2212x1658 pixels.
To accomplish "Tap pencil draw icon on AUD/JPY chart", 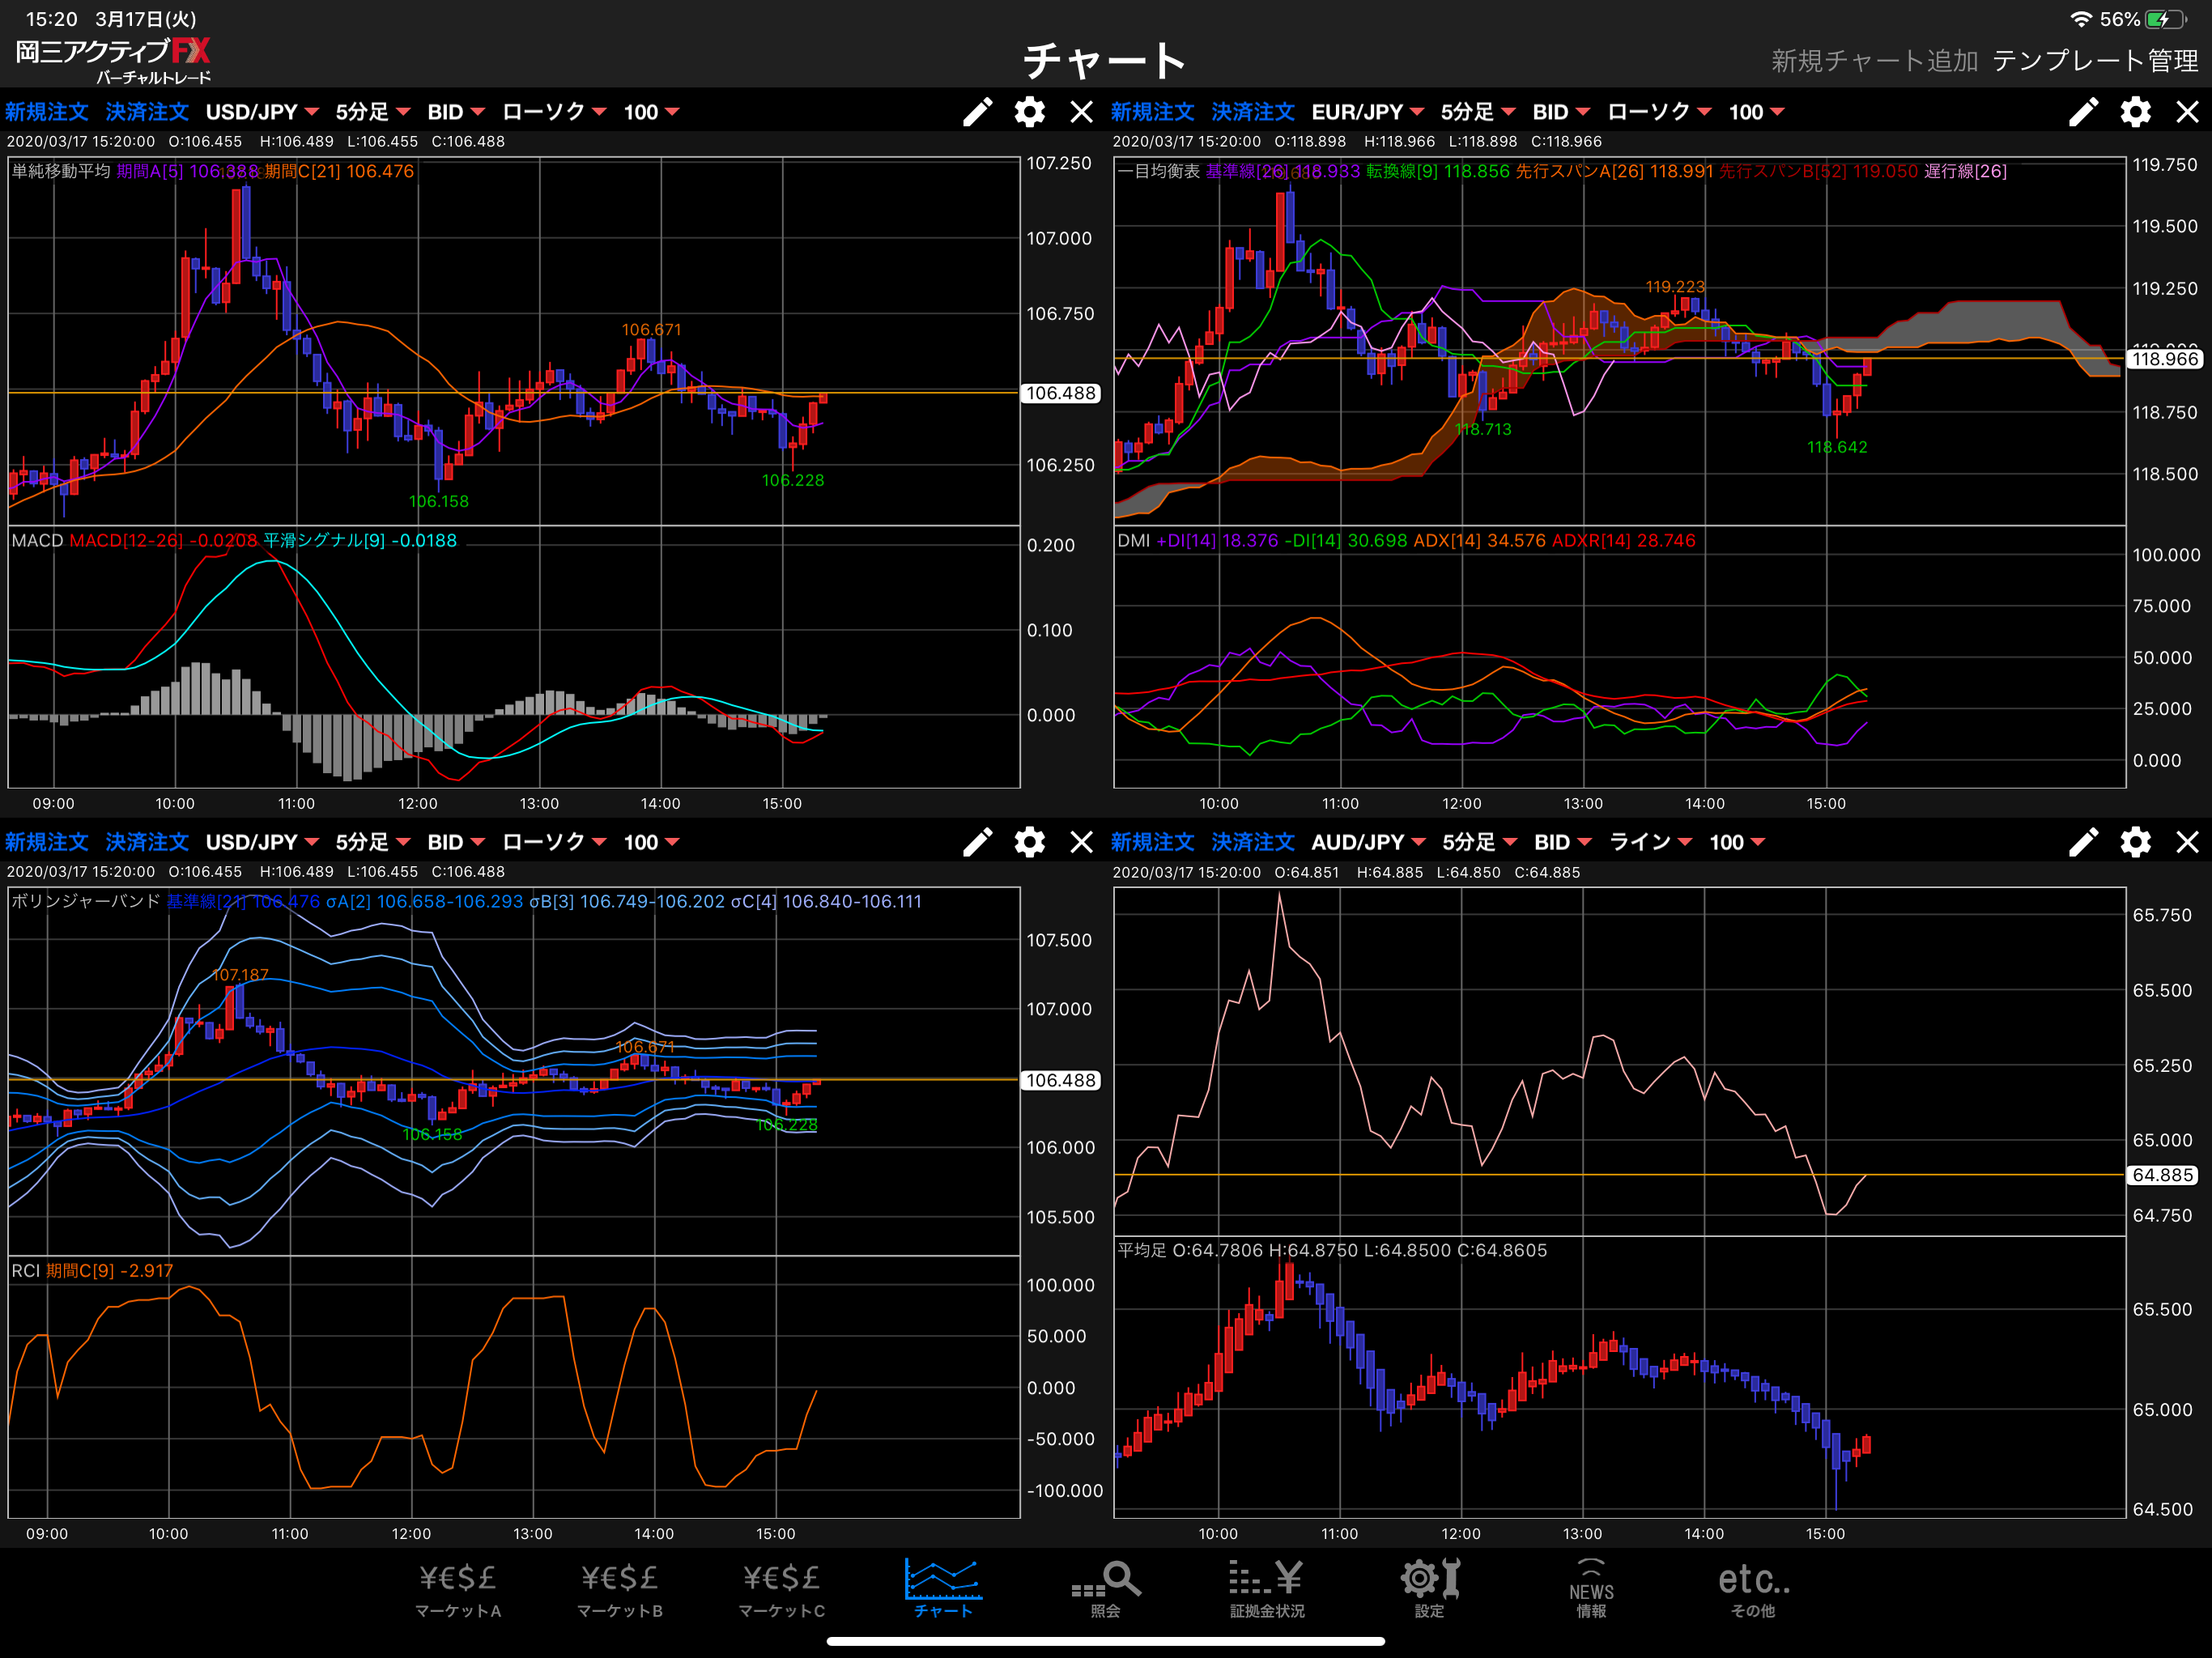I will click(2083, 842).
